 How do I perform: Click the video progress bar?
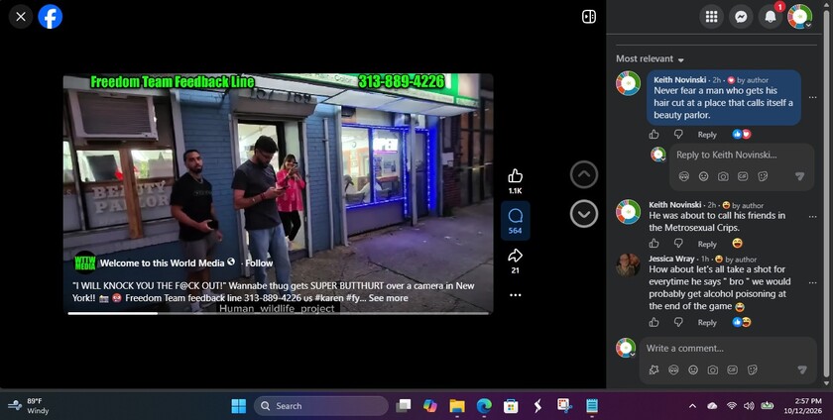click(278, 313)
